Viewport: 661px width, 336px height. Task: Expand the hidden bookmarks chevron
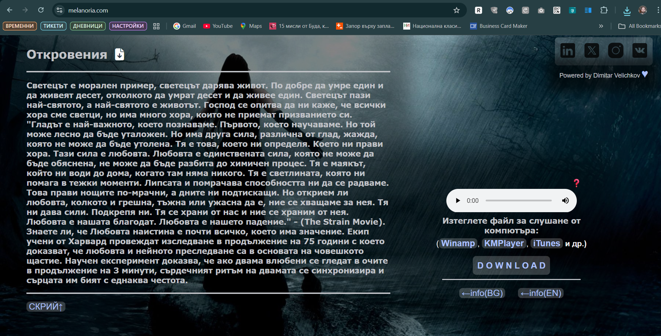[601, 26]
